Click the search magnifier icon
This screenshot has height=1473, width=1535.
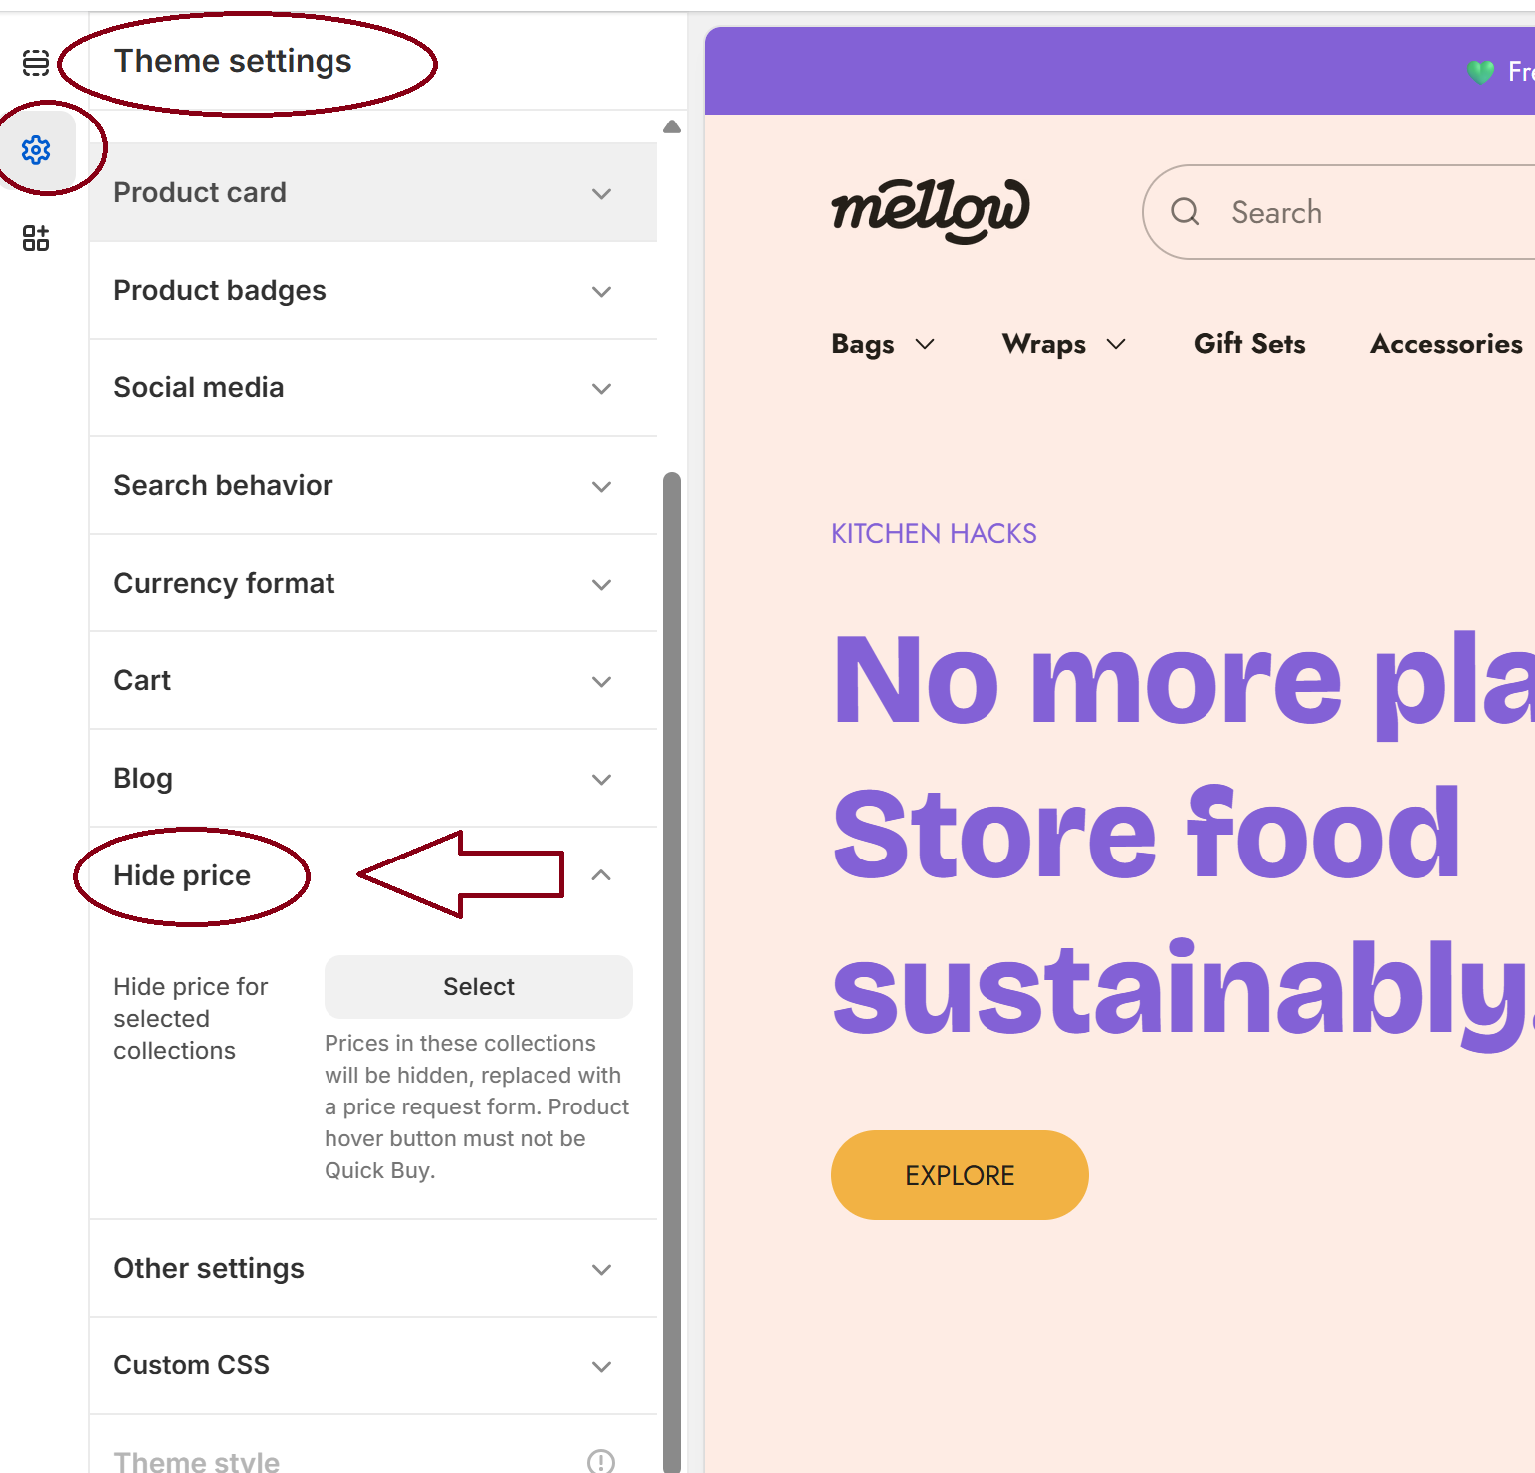(1185, 212)
